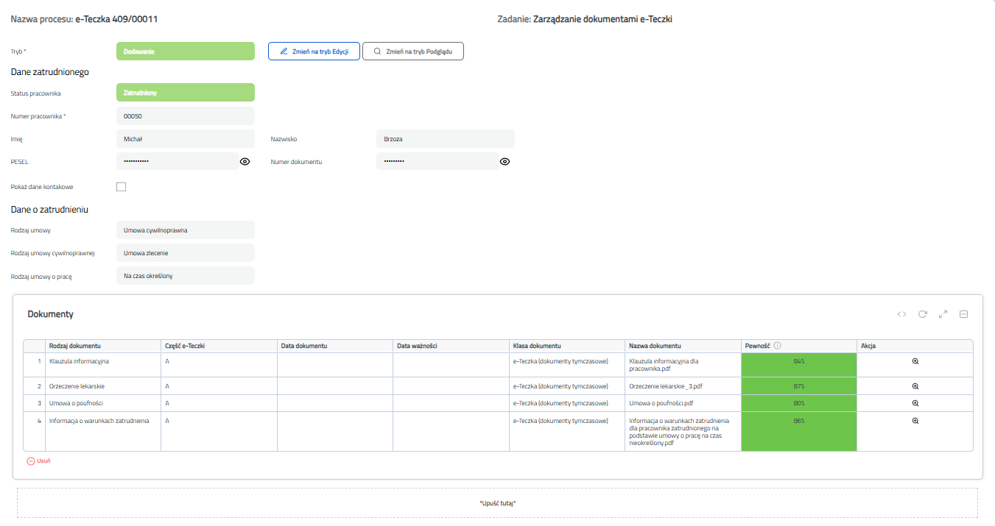Viewport: 995px width, 526px height.
Task: Click the code brackets icon in Dokumenty panel
Action: click(x=901, y=314)
